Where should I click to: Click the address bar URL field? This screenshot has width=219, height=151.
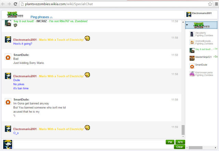(x=116, y=4)
